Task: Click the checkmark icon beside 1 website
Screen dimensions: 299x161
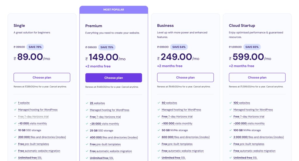Action: (15, 103)
